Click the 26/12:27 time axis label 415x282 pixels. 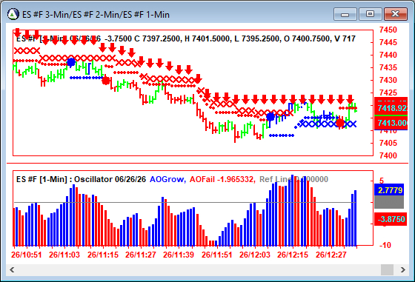(x=331, y=255)
